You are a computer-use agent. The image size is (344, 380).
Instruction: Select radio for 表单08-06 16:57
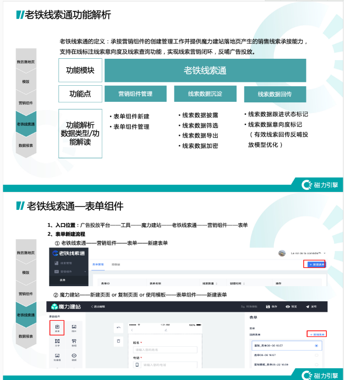tap(317, 355)
